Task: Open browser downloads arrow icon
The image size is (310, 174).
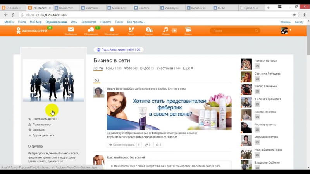Action: pyautogui.click(x=305, y=15)
